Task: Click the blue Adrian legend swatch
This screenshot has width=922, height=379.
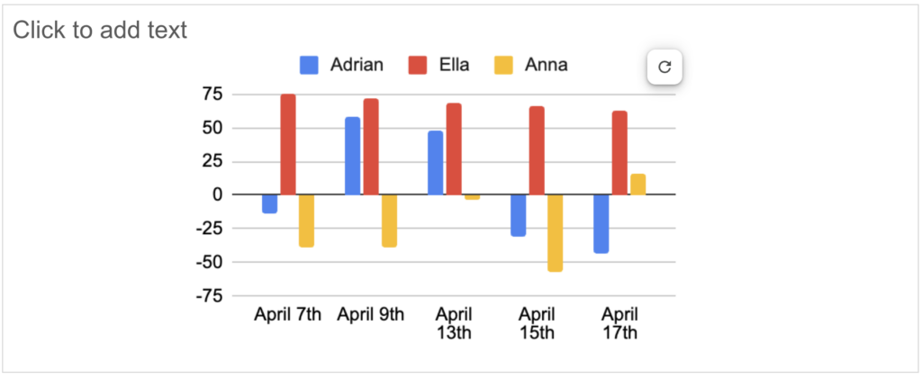Action: click(309, 65)
